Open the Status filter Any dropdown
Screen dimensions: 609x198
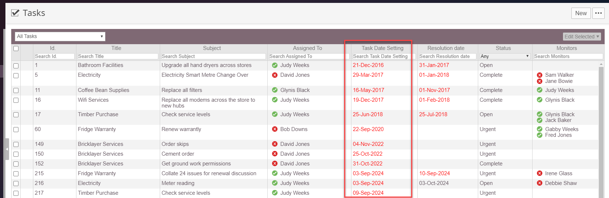coord(505,56)
